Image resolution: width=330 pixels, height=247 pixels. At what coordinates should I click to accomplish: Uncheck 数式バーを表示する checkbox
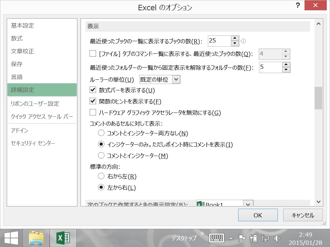[93, 90]
